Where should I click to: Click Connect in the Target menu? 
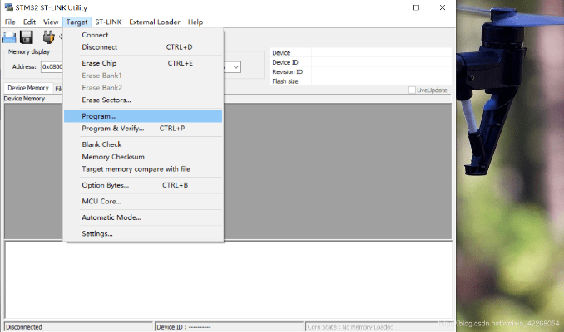(95, 35)
